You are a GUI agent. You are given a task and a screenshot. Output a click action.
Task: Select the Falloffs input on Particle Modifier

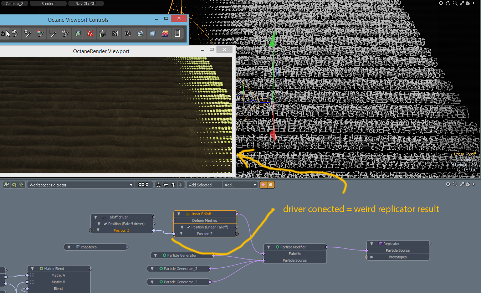coord(295,254)
